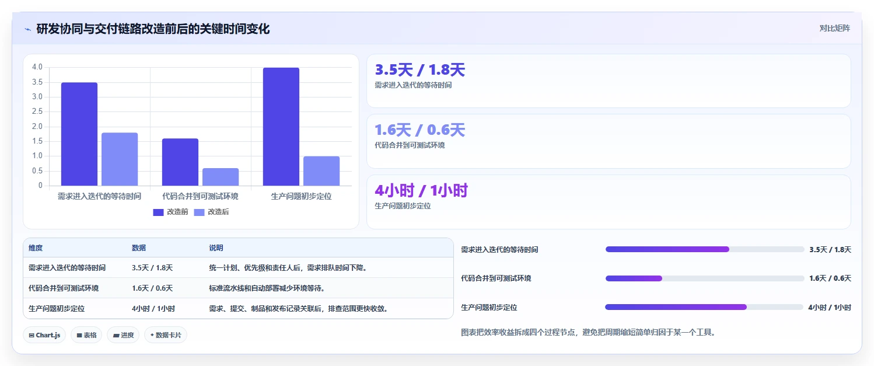
Task: Click the icon inside the 表格 chip
Action: tap(79, 335)
